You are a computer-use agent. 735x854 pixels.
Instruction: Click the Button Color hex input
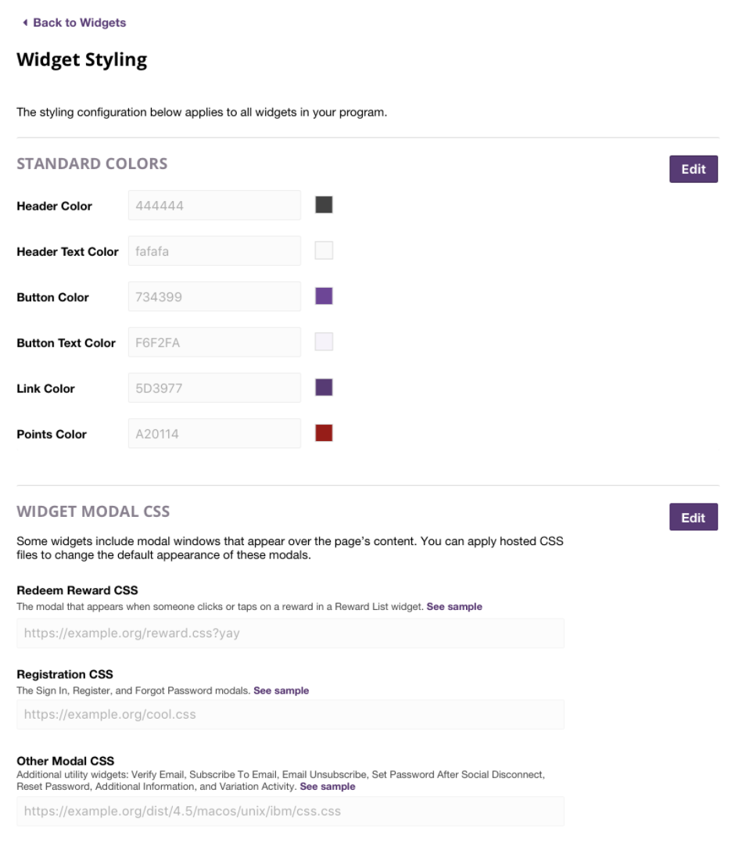click(x=214, y=297)
